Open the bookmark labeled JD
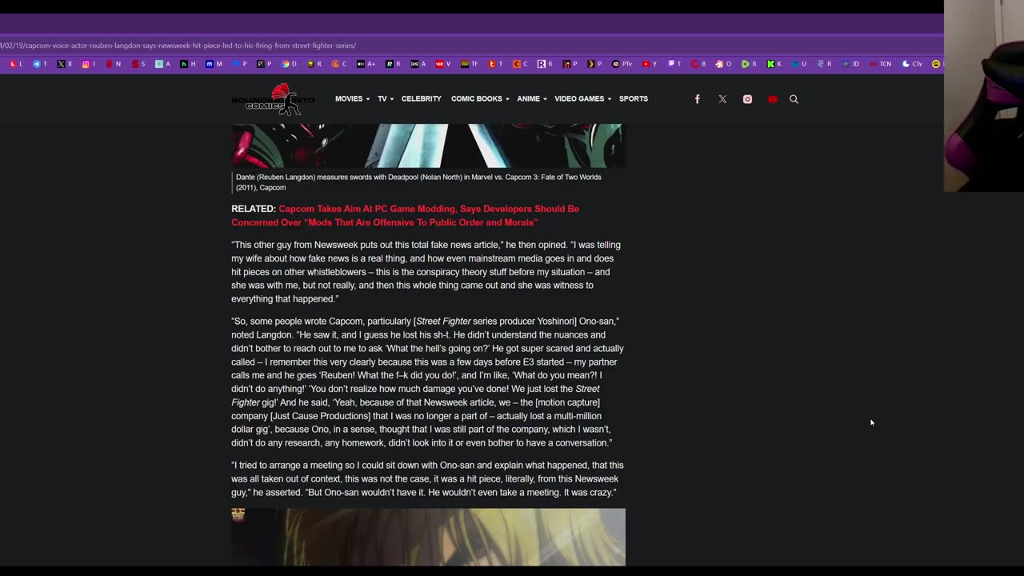Screen dimensions: 1024x576 850,64
